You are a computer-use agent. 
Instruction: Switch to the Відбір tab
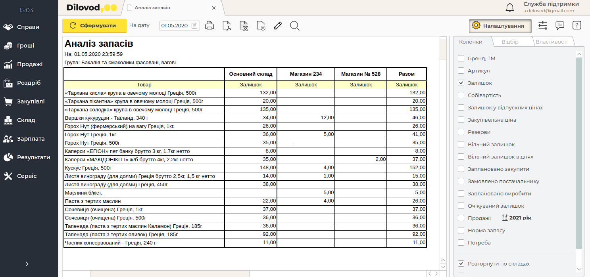(x=510, y=42)
